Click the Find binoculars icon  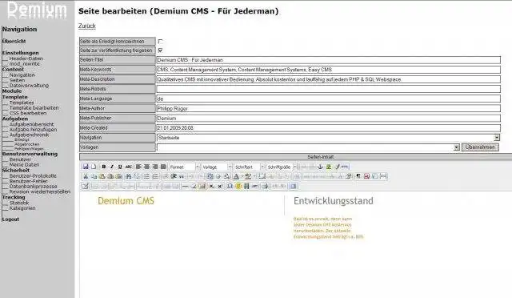click(x=128, y=176)
